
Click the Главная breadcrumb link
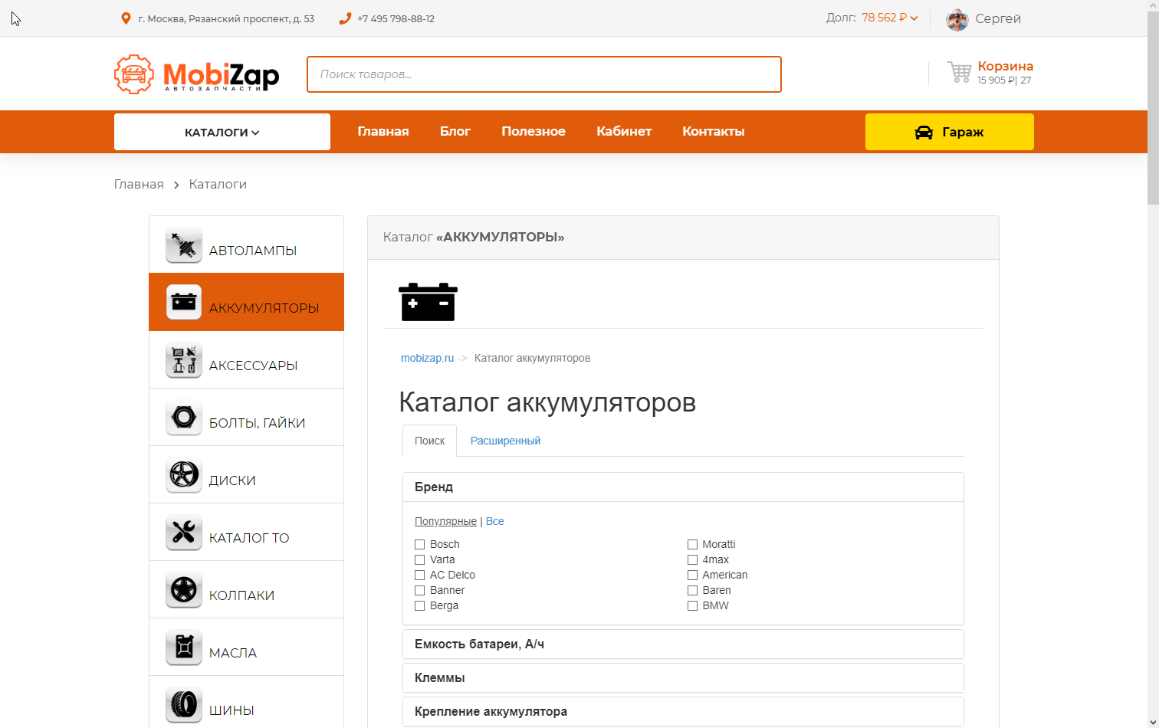click(x=139, y=184)
